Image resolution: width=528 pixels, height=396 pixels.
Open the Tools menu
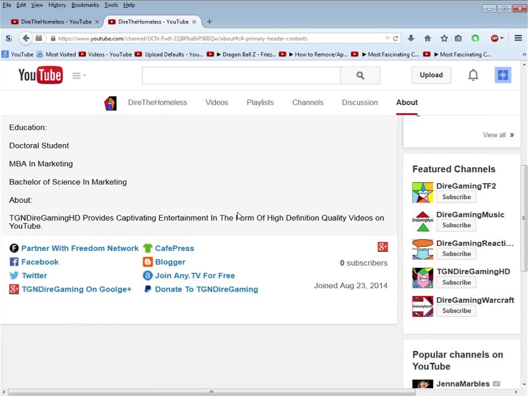point(111,5)
